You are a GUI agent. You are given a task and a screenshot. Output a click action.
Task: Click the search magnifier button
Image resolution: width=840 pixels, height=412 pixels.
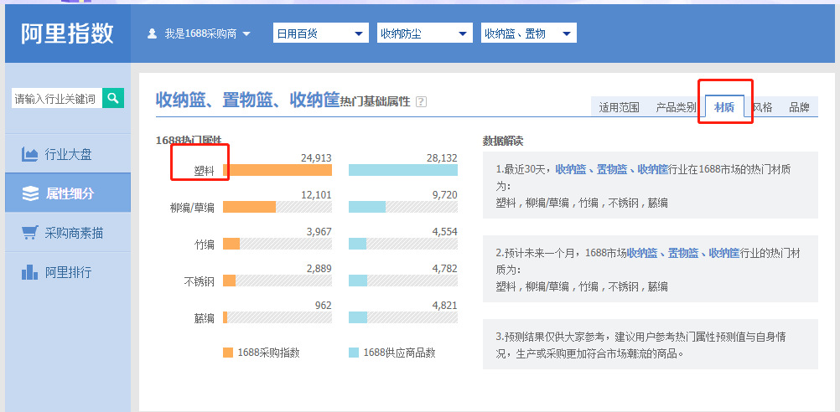click(113, 98)
